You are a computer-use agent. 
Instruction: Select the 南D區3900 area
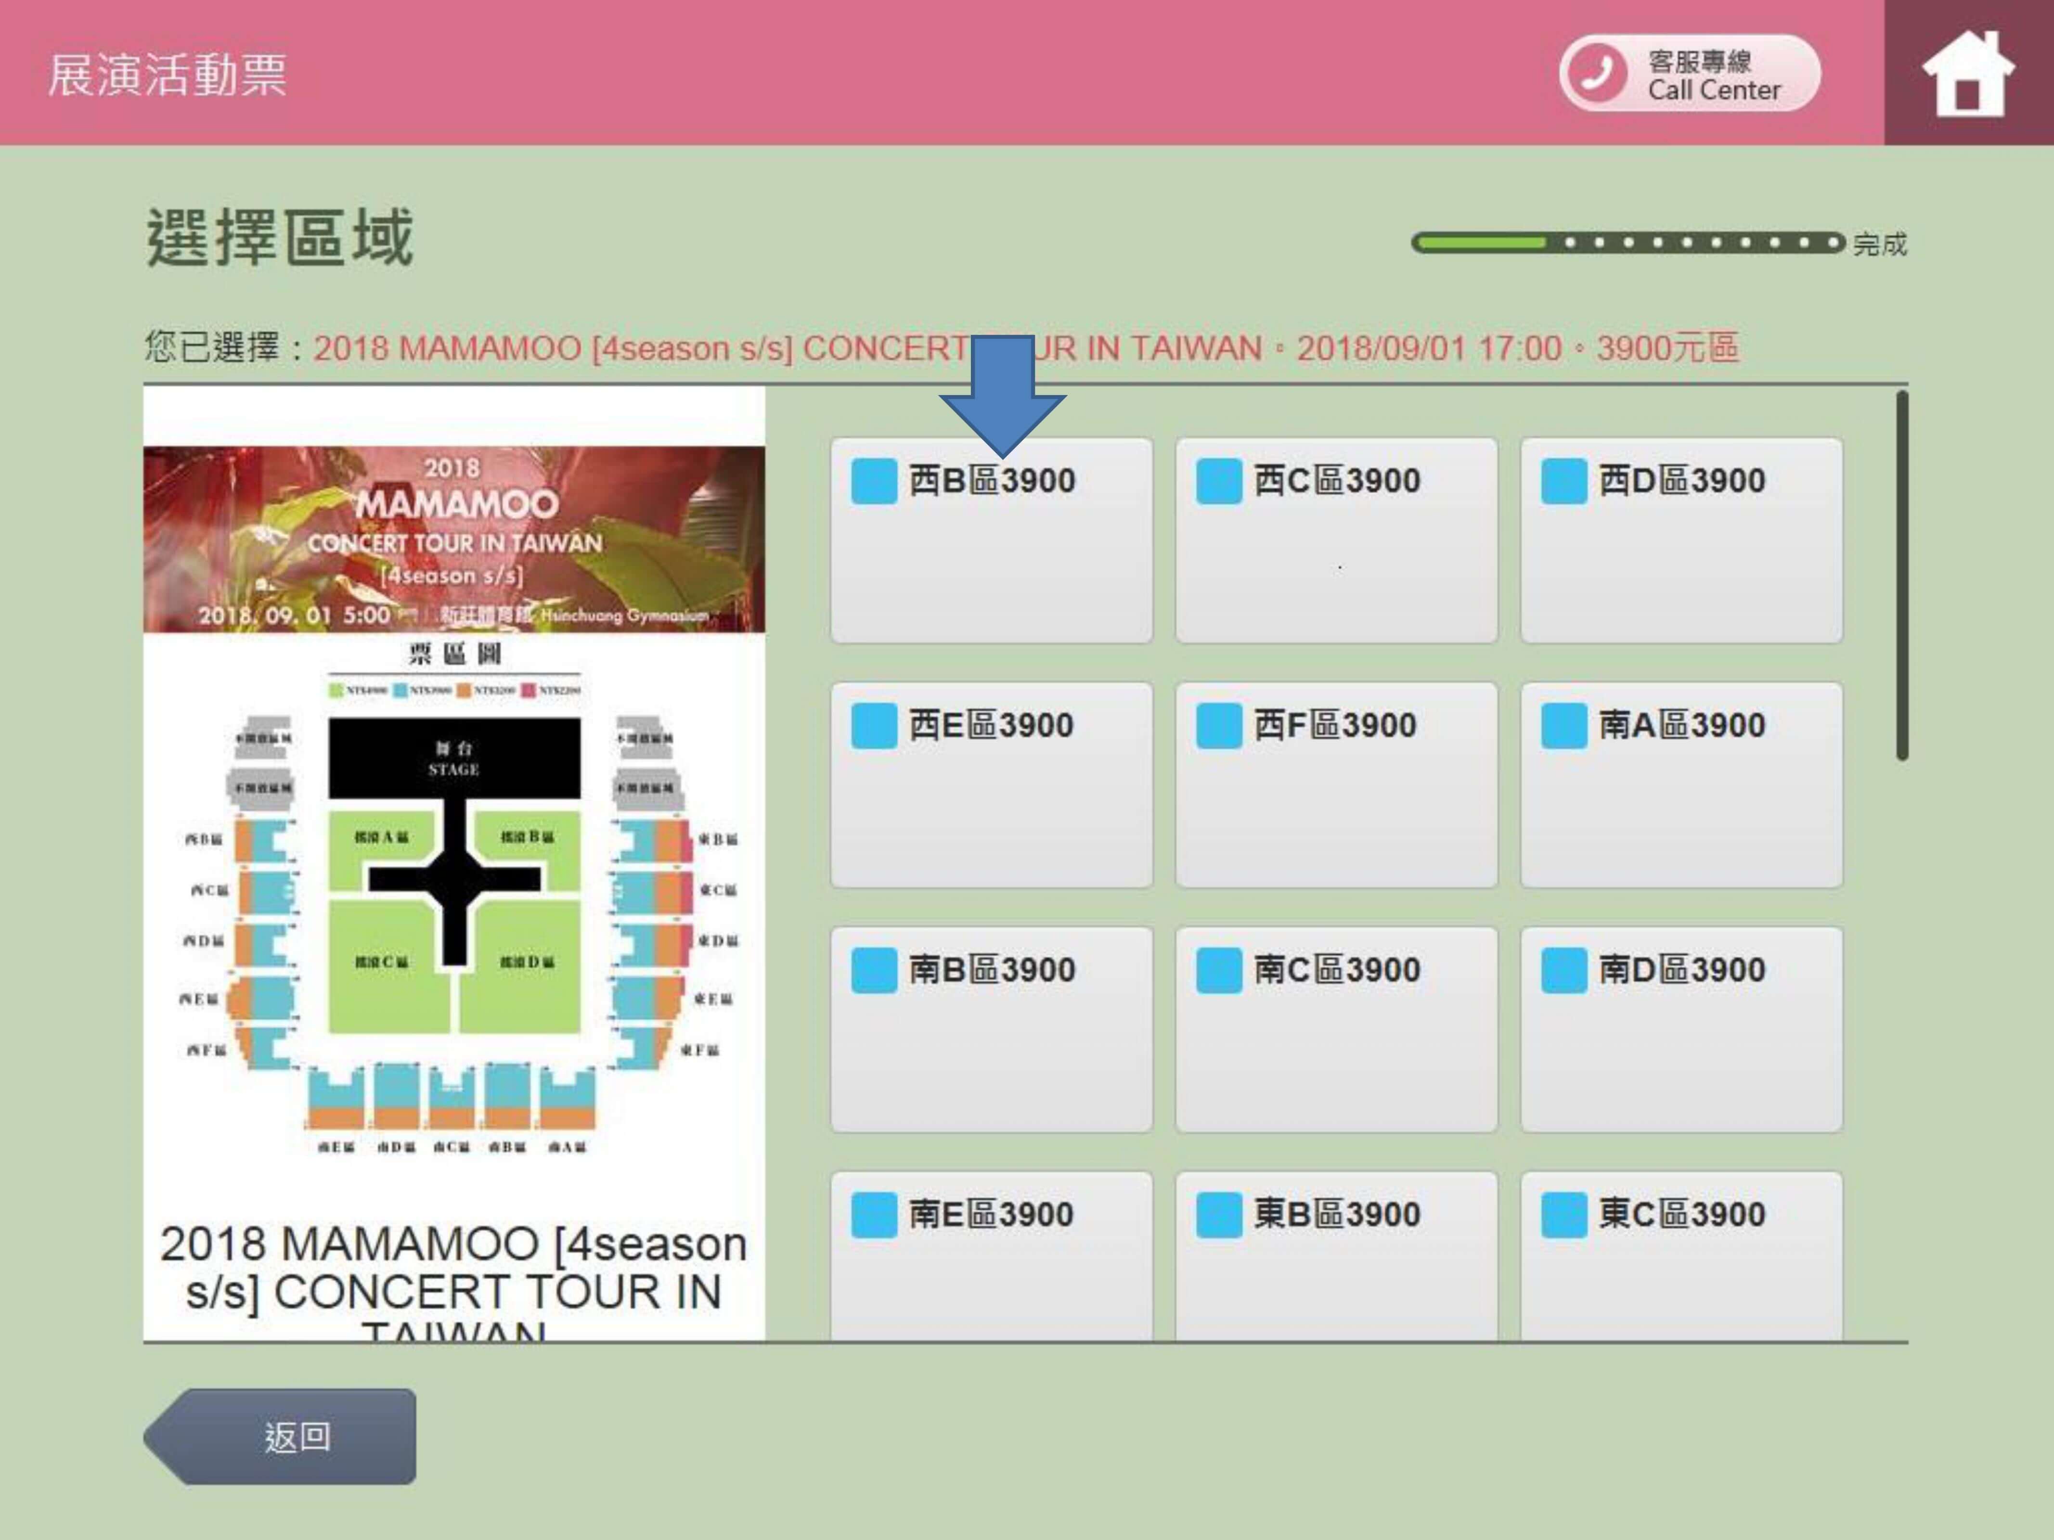click(1681, 1029)
